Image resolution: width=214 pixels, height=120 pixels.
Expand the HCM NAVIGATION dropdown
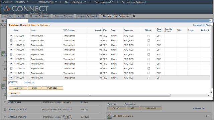[x=47, y=2]
